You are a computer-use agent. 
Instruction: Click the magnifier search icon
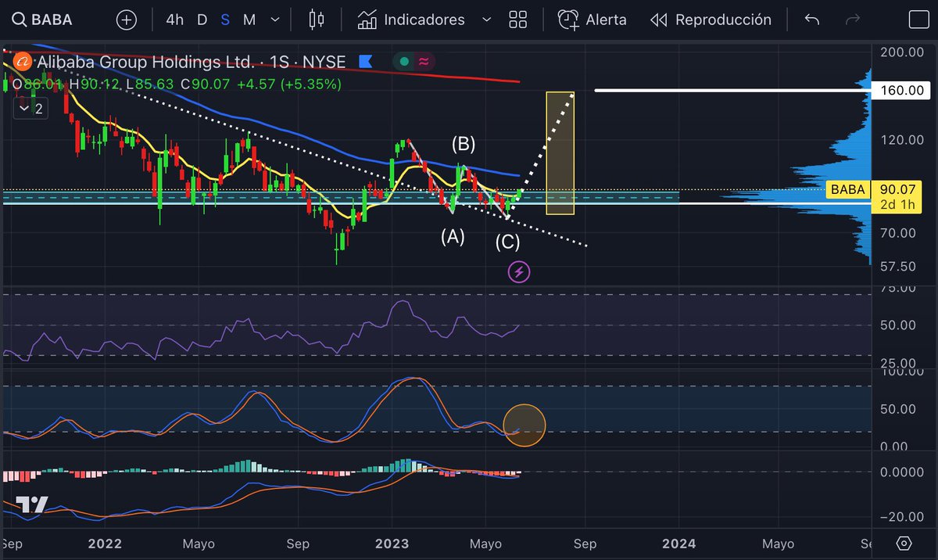(x=19, y=20)
